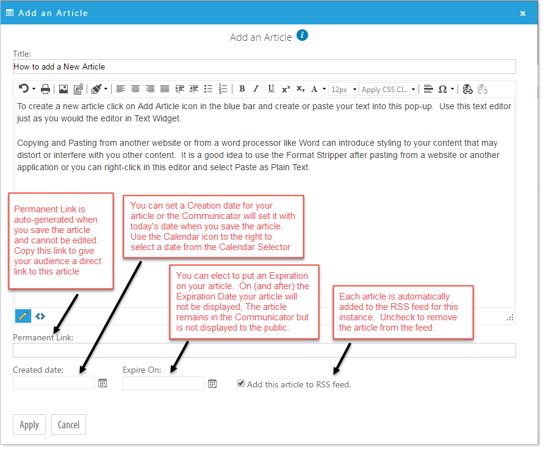The width and height of the screenshot is (543, 449).
Task: Click the Outdent icon
Action: (x=194, y=89)
